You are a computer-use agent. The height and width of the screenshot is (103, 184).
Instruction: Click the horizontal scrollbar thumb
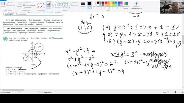click(x=13, y=90)
